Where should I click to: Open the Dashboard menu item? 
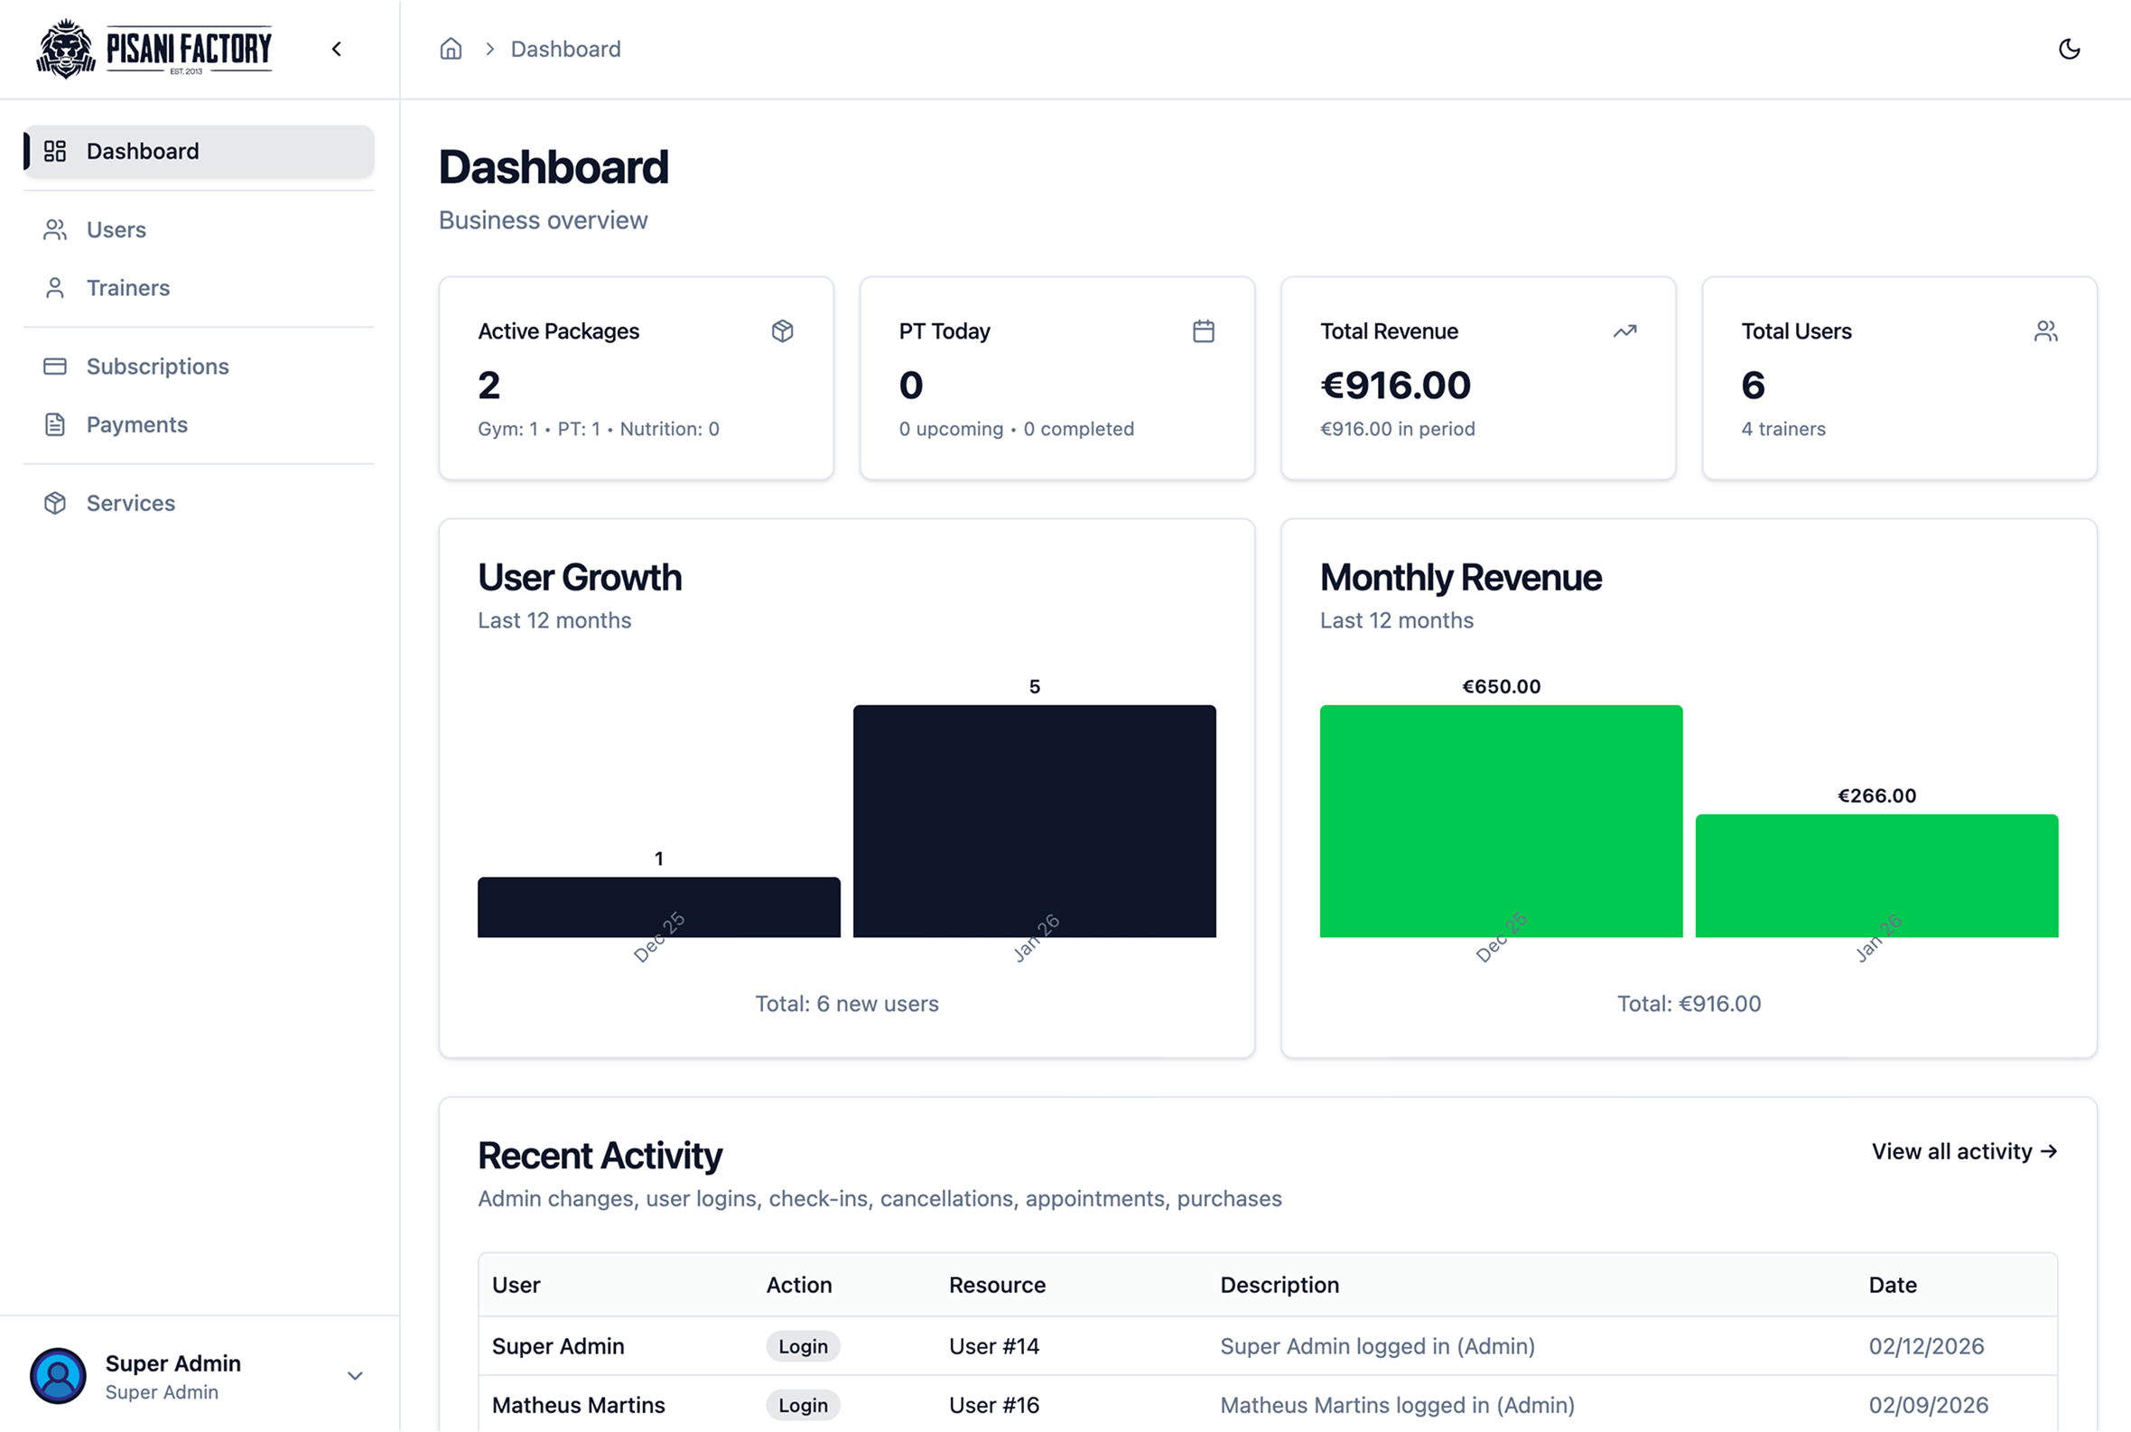pyautogui.click(x=143, y=151)
